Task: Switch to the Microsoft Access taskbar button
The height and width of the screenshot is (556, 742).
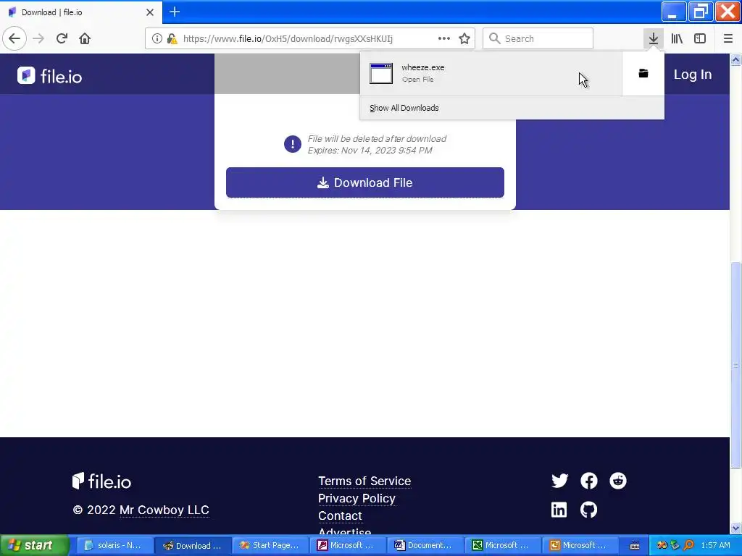Action: (348, 545)
